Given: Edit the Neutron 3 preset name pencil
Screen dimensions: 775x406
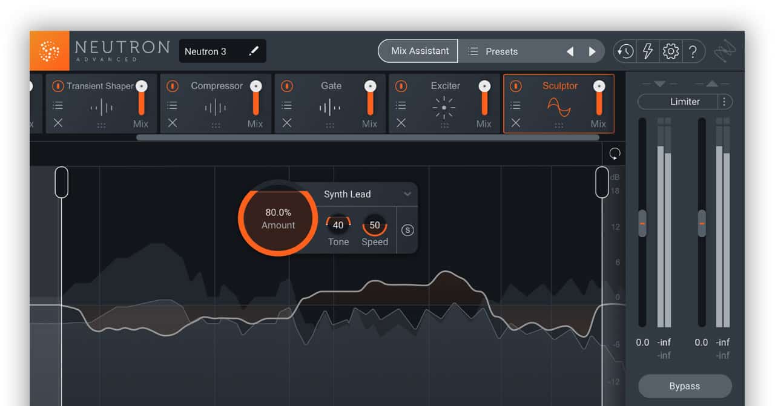Looking at the screenshot, I should coord(254,51).
